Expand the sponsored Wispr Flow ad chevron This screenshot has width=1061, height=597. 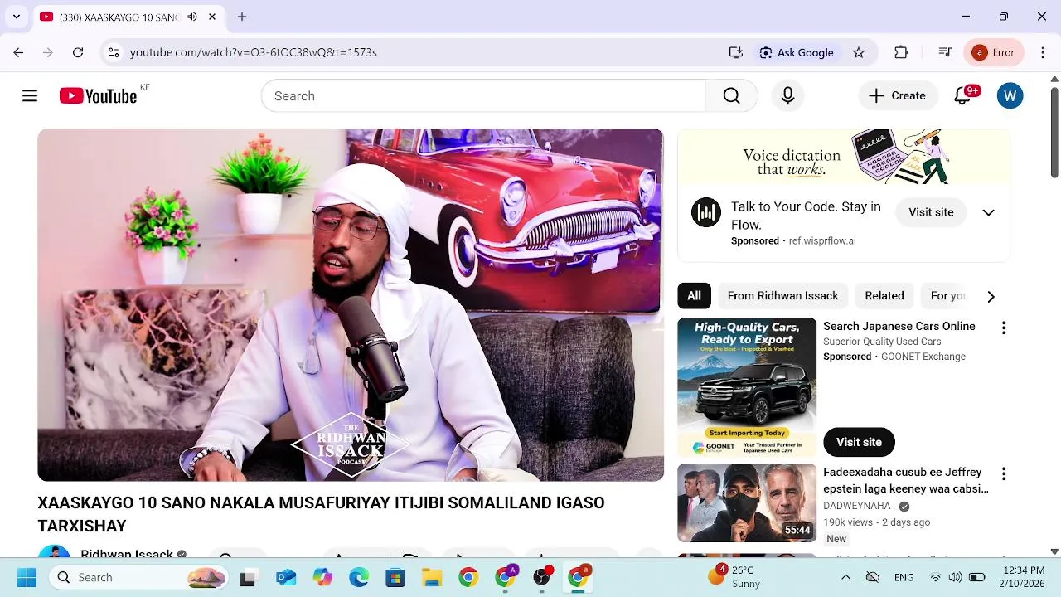point(988,212)
